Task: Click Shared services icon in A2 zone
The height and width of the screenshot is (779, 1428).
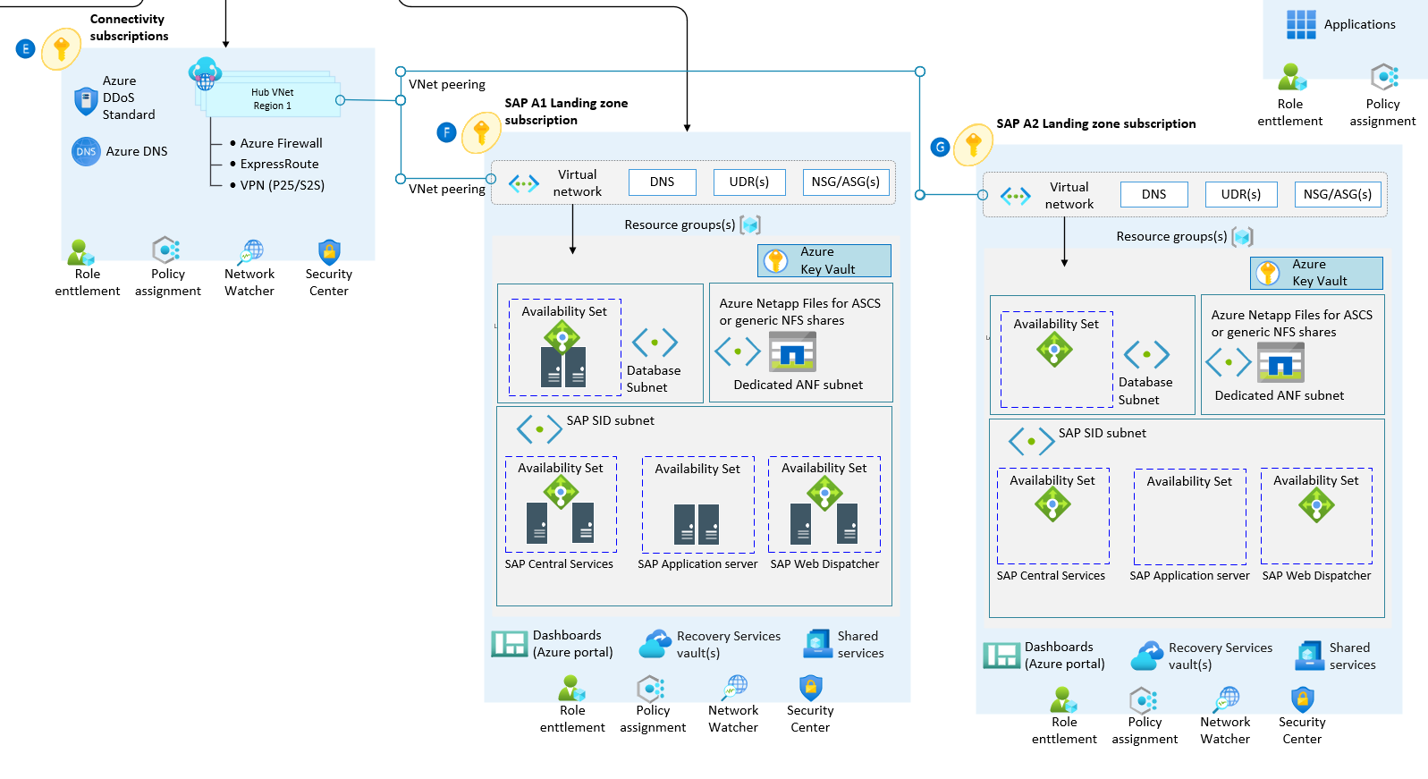Action: pyautogui.click(x=1310, y=656)
